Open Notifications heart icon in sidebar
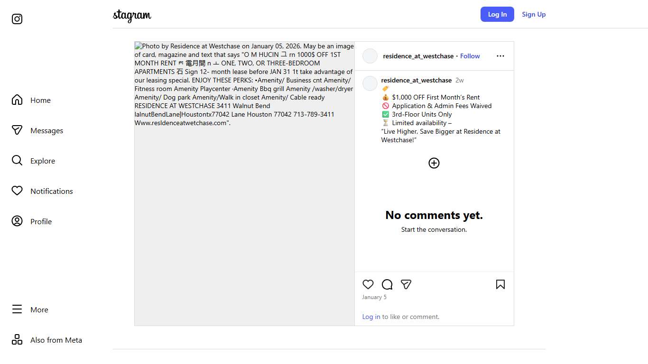648x364 pixels. click(x=17, y=191)
